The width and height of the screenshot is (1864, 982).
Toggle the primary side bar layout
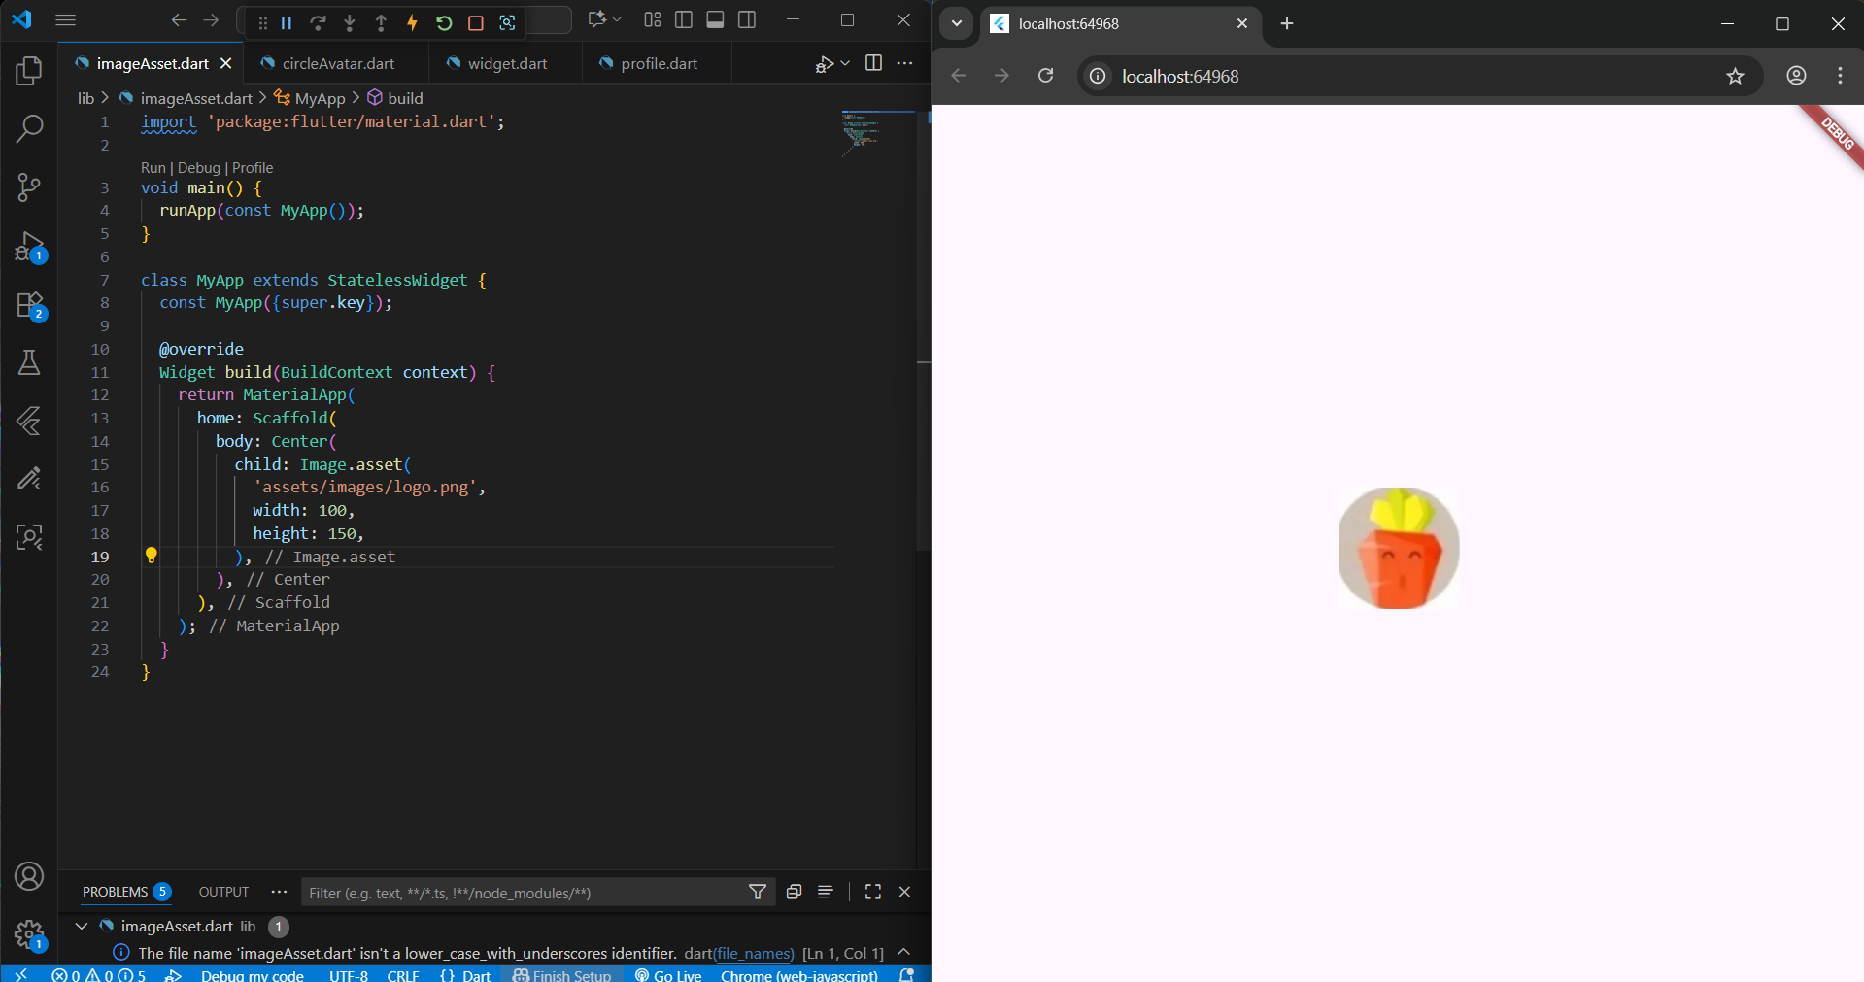(x=684, y=20)
